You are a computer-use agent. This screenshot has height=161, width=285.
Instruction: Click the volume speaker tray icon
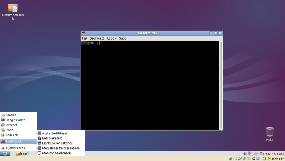245,154
